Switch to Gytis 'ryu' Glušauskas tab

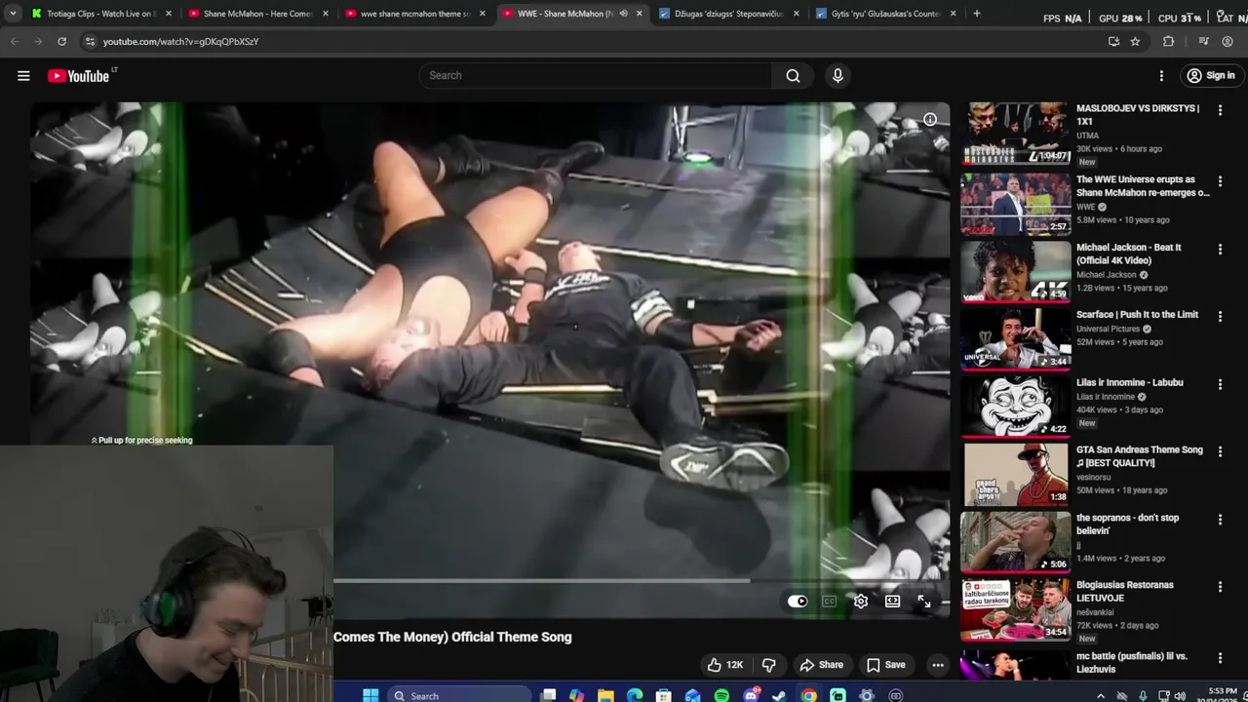886,14
